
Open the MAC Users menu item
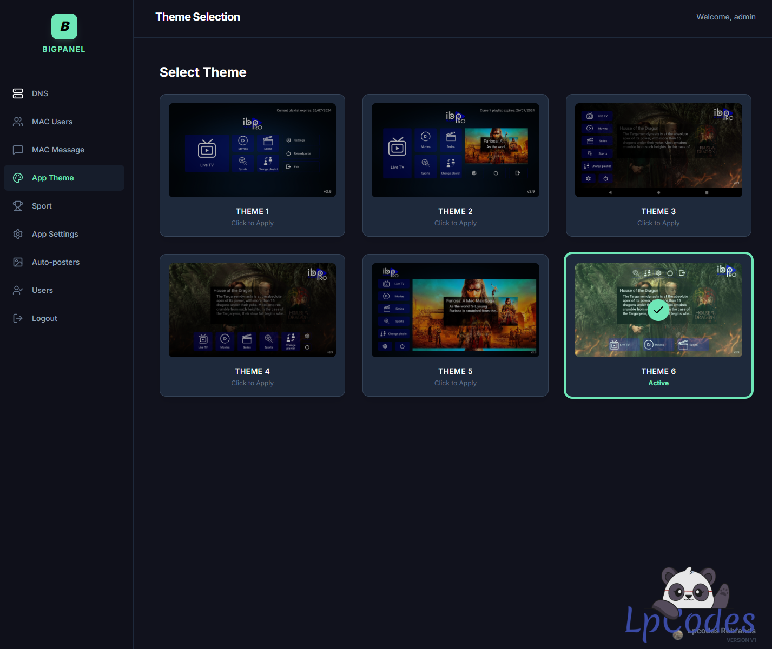(x=52, y=122)
